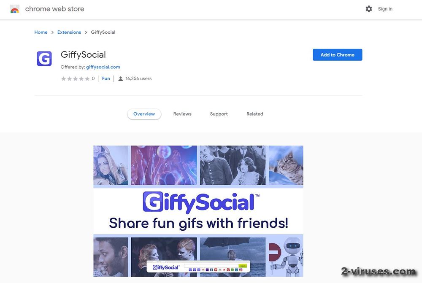The image size is (422, 283).
Task: Go to Home breadcrumb
Action: tap(41, 32)
